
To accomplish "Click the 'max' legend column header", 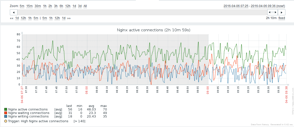I will pyautogui.click(x=103, y=106).
